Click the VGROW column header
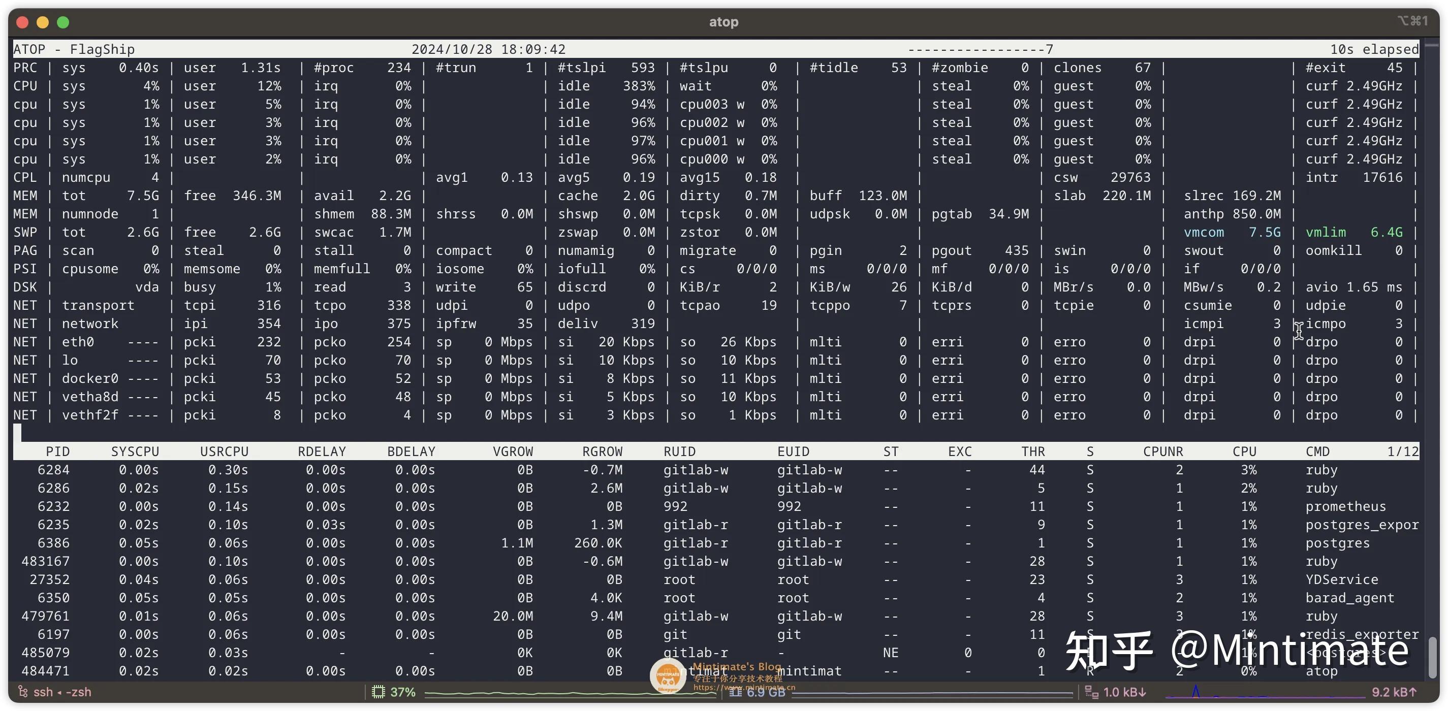Viewport: 1448px width, 711px height. pos(513,451)
